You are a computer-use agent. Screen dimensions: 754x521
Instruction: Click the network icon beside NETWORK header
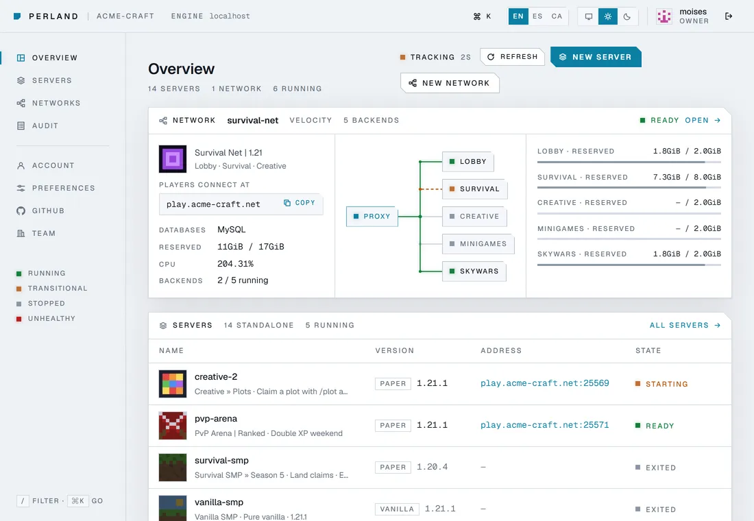164,120
